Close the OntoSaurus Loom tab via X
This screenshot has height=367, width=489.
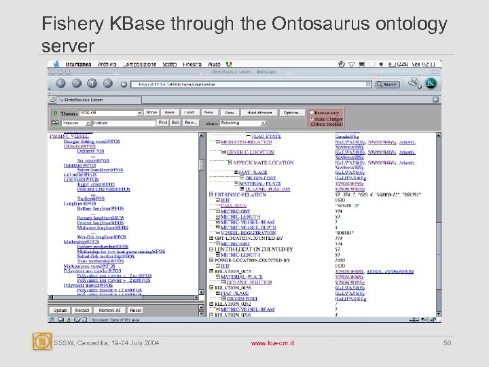pos(435,99)
